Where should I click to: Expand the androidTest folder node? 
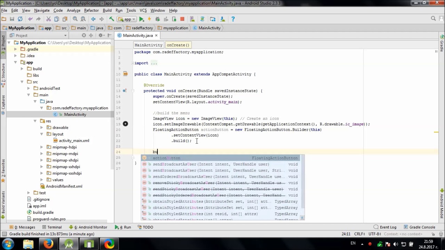[x=29, y=88]
